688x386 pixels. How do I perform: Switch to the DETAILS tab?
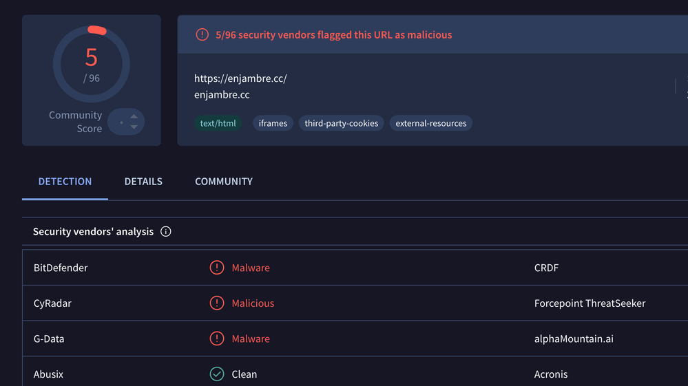(x=143, y=182)
